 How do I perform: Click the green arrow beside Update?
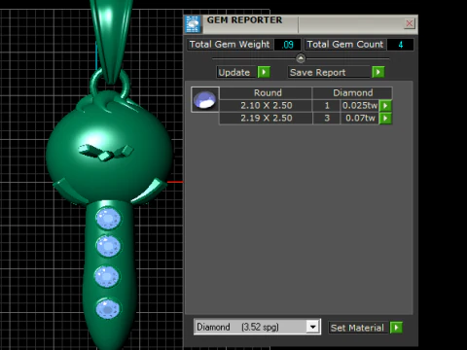click(x=264, y=72)
